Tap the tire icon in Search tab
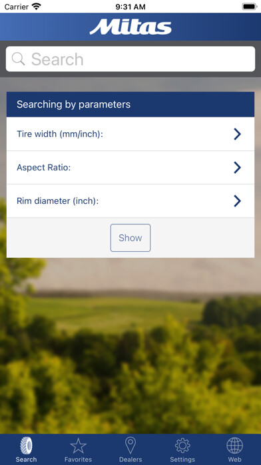Screen dimensions: 261x465 point(27,445)
